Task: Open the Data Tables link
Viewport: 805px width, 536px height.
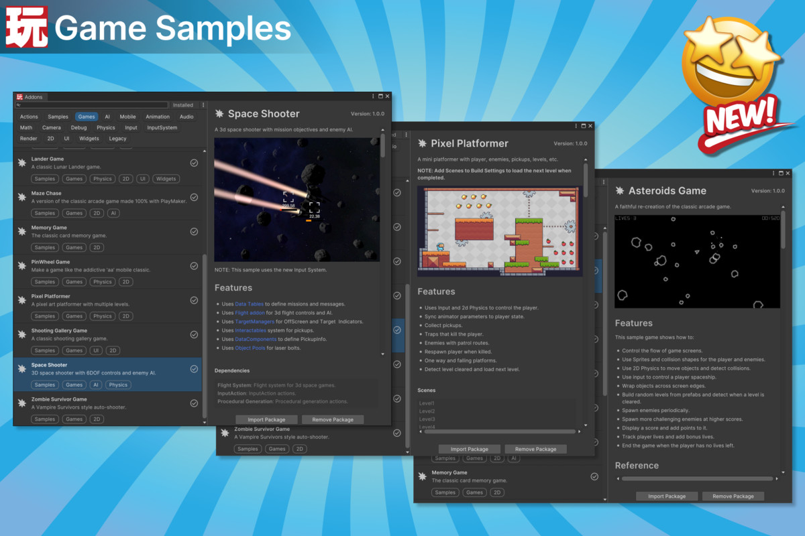Action: pyautogui.click(x=249, y=304)
